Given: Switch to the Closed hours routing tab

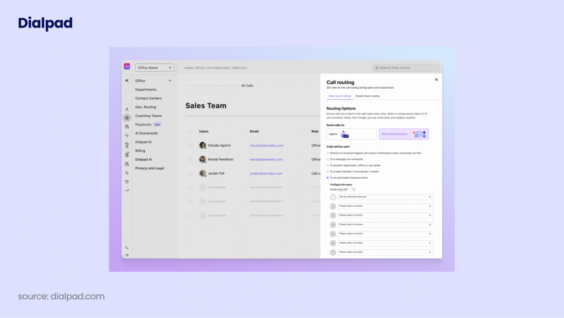Looking at the screenshot, I should pyautogui.click(x=368, y=95).
